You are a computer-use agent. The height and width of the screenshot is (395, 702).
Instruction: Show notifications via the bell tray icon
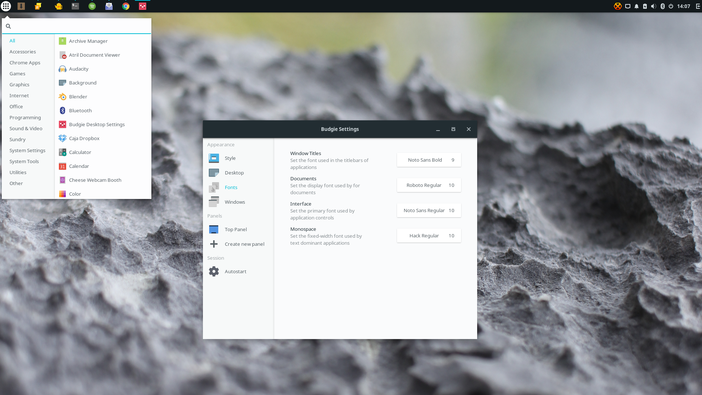637,6
